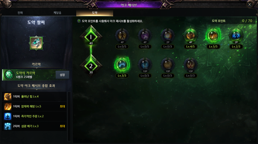Click the 즉각적인 주문 Lv.2 effect row
This screenshot has height=144, width=258.
(x=35, y=116)
